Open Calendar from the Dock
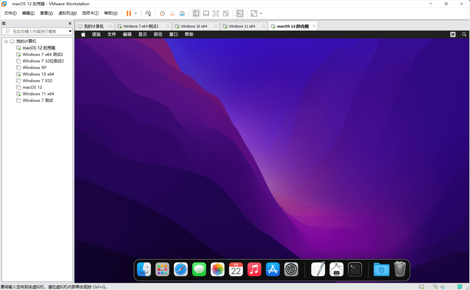 coord(236,270)
